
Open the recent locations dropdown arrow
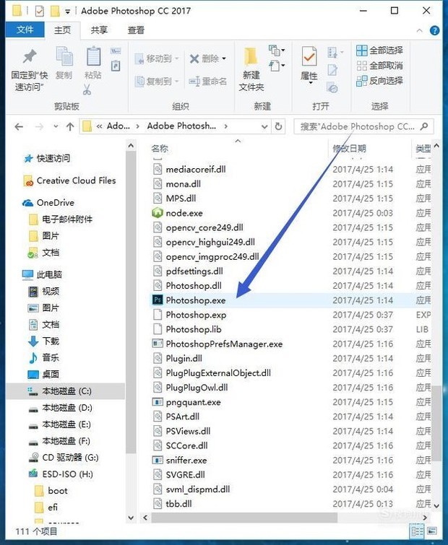pos(56,126)
